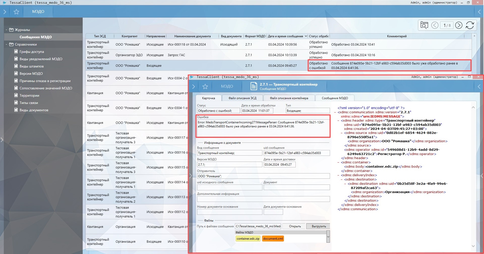The image size is (484, 254).
Task: Collapse xdms:deliveryIndex node in XML view
Action: 339,175
